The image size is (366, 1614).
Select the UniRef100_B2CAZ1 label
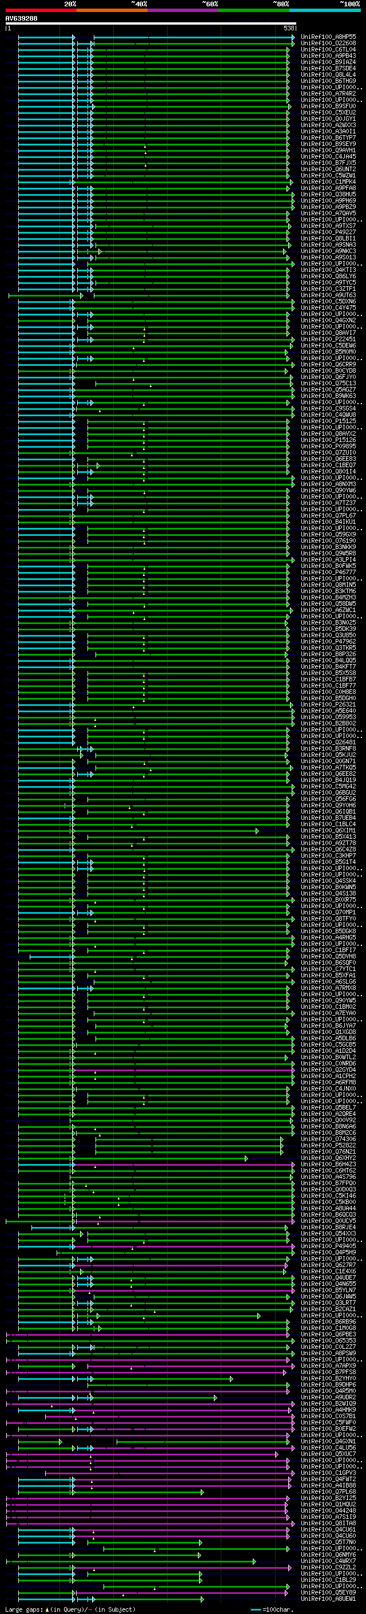(x=328, y=1309)
